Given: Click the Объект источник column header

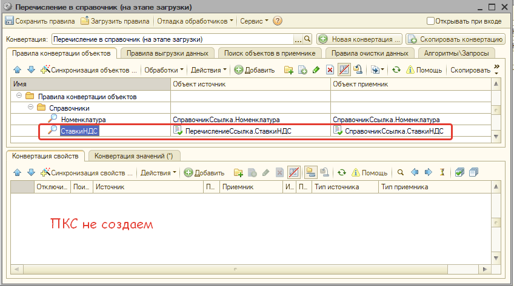Looking at the screenshot, I should click(x=250, y=84).
